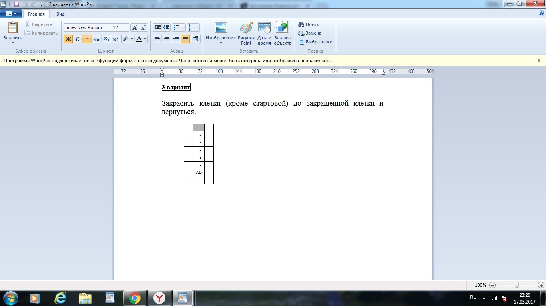
Task: Insert a Paint drawing (Рисунок Paint)
Action: point(246,33)
